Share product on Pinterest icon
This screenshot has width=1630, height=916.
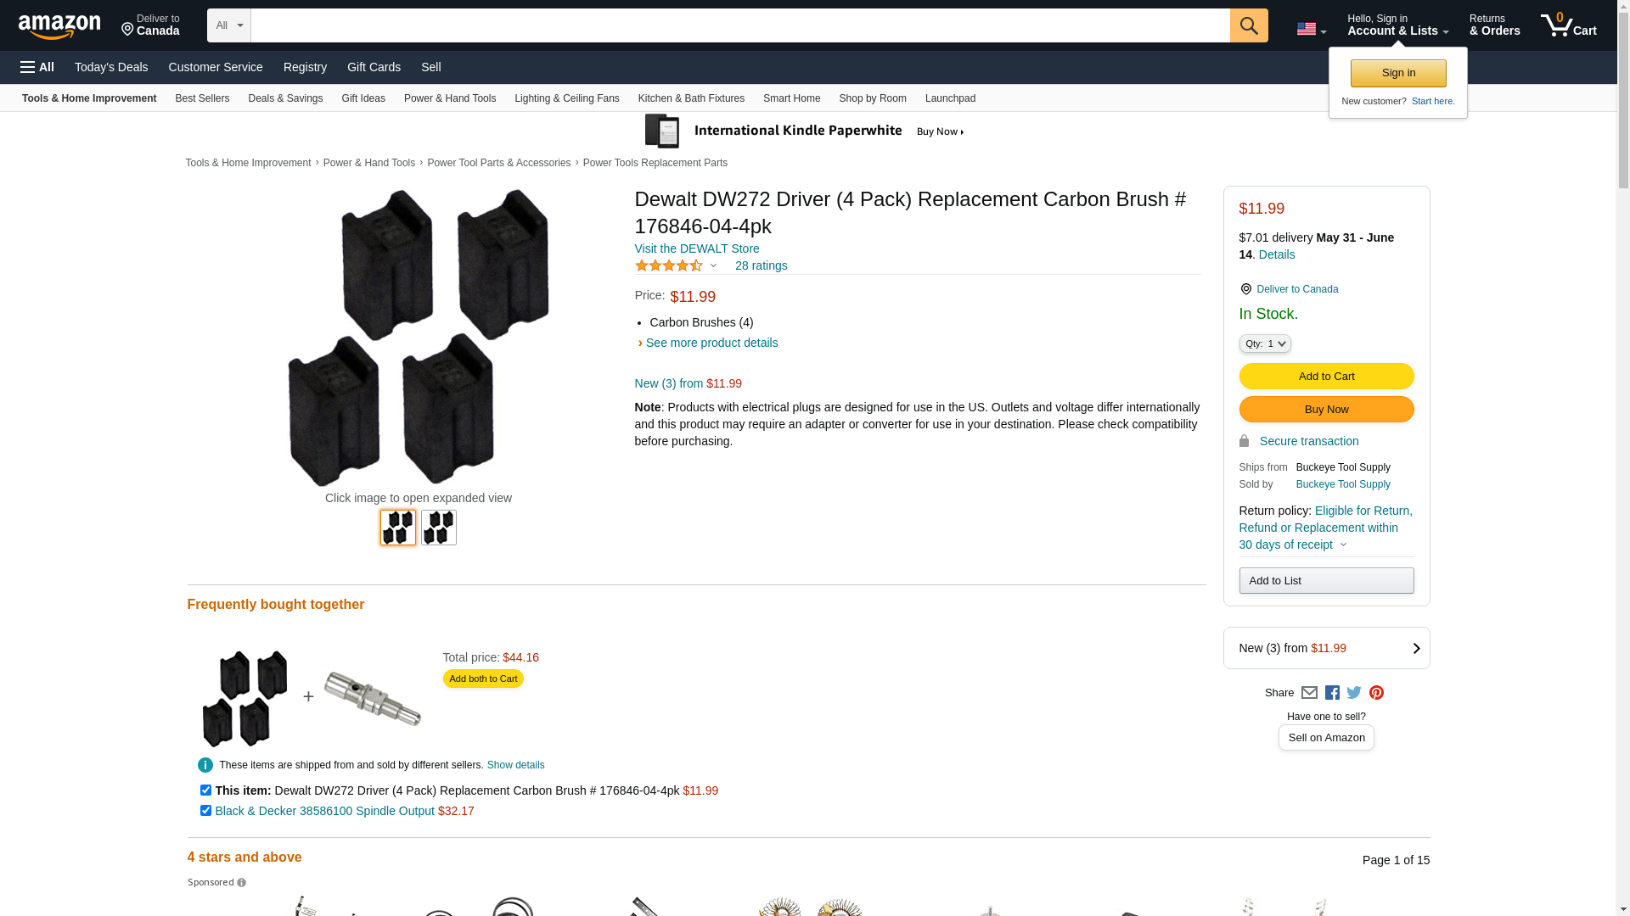coord(1376,693)
